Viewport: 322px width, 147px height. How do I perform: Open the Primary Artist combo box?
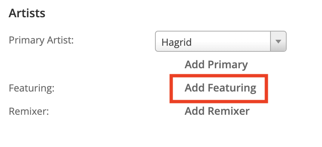[220, 41]
